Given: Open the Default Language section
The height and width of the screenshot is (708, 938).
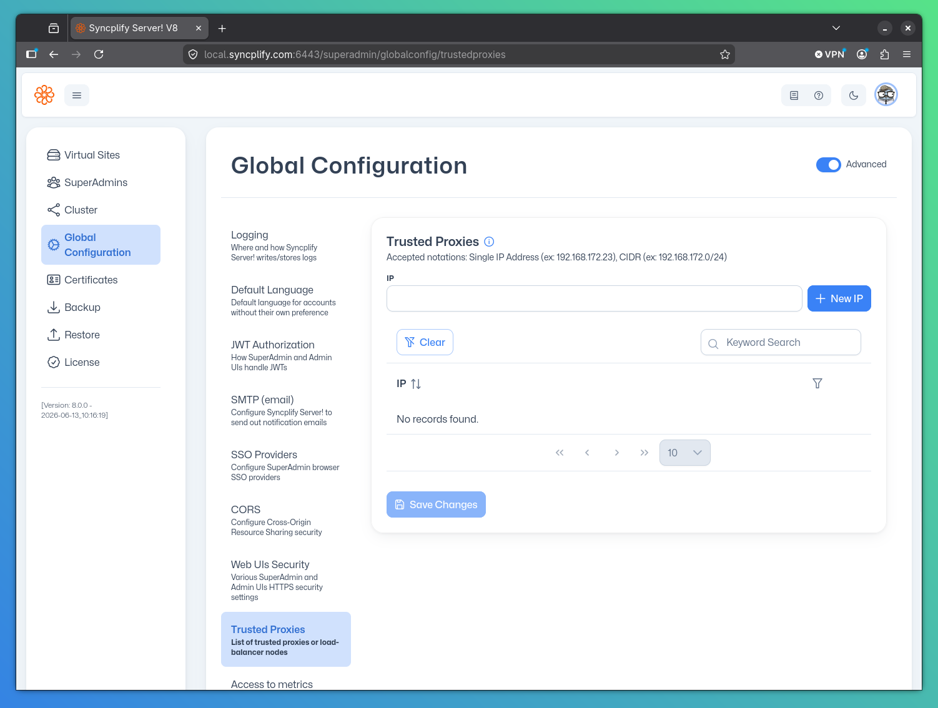Looking at the screenshot, I should point(286,300).
